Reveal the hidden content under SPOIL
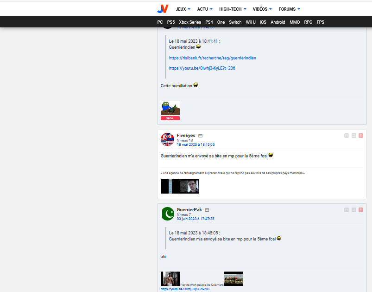Image resolution: width=372 pixels, height=292 pixels. (x=170, y=118)
